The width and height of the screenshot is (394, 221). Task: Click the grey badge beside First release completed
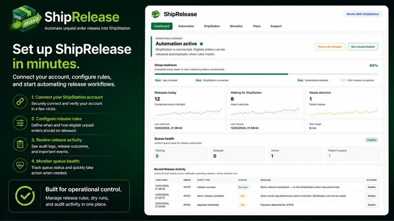(x=343, y=81)
